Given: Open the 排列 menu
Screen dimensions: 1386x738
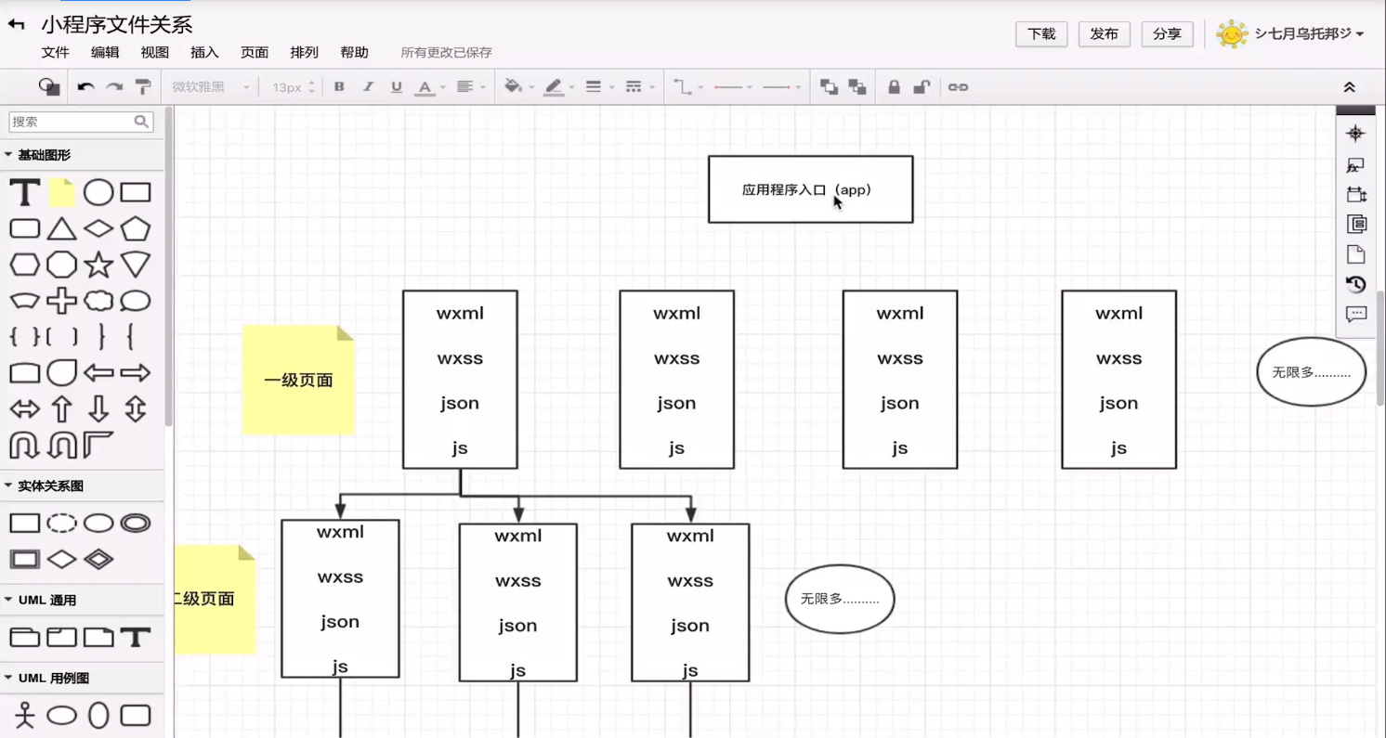Looking at the screenshot, I should [304, 53].
